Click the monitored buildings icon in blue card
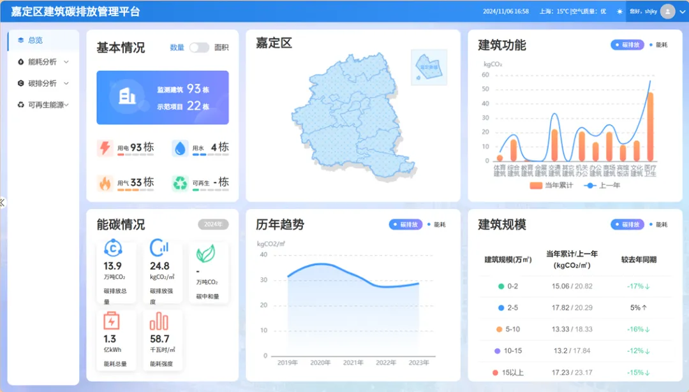Image resolution: width=689 pixels, height=392 pixels. tap(128, 97)
